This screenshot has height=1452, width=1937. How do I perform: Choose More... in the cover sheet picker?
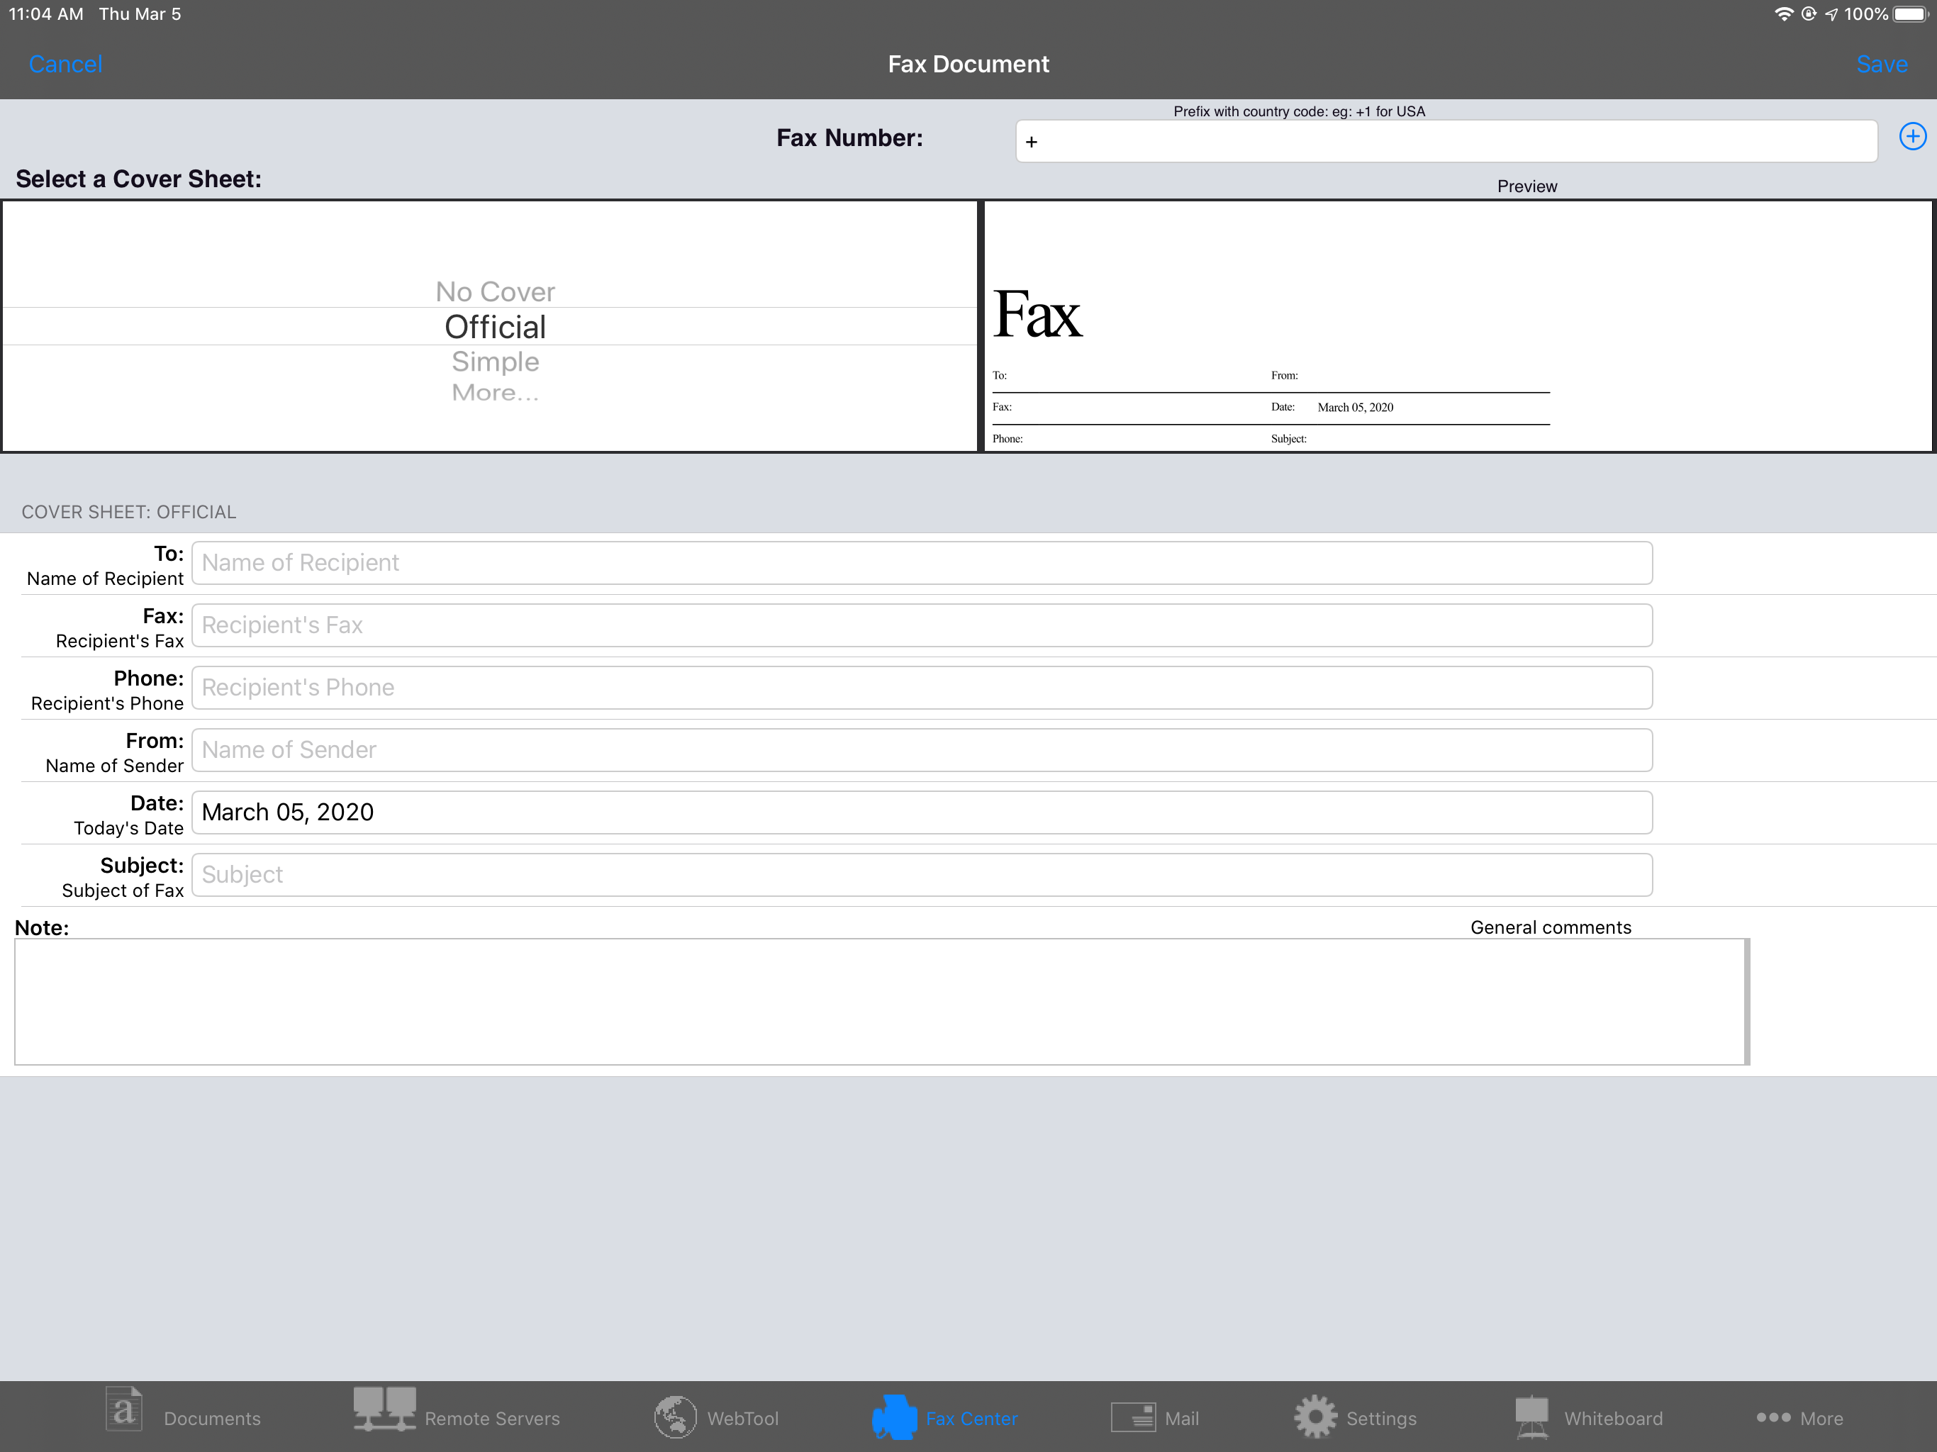pyautogui.click(x=495, y=393)
